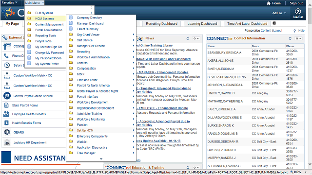
Task: Switch to Time And Labor Dashboard tab
Action: tap(247, 24)
